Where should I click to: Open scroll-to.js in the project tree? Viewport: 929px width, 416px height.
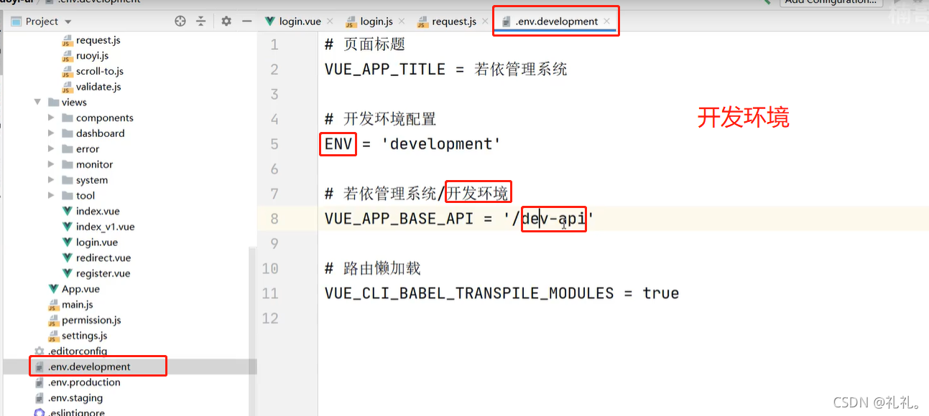(x=100, y=71)
